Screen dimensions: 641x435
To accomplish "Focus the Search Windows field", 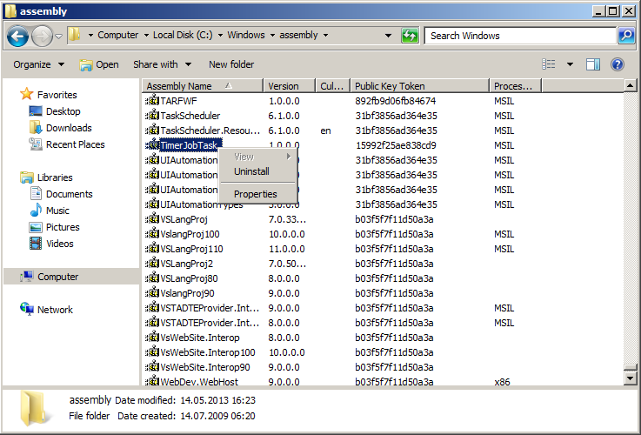I will pos(520,36).
